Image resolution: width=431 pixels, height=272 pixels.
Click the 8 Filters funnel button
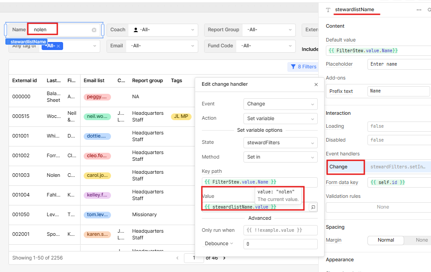[303, 67]
